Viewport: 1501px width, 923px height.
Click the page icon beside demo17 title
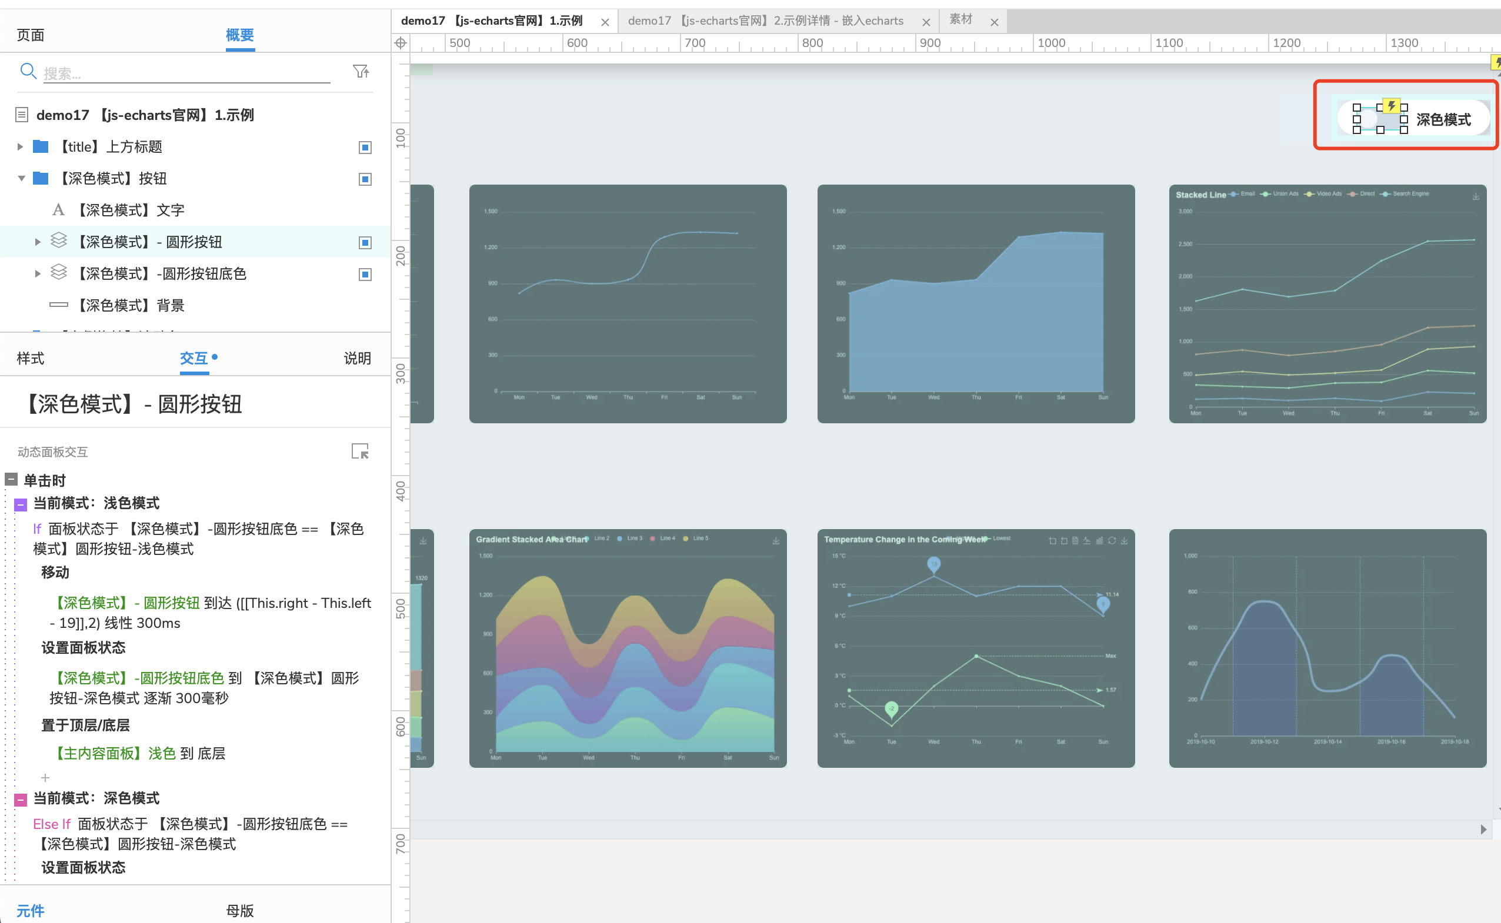click(22, 115)
